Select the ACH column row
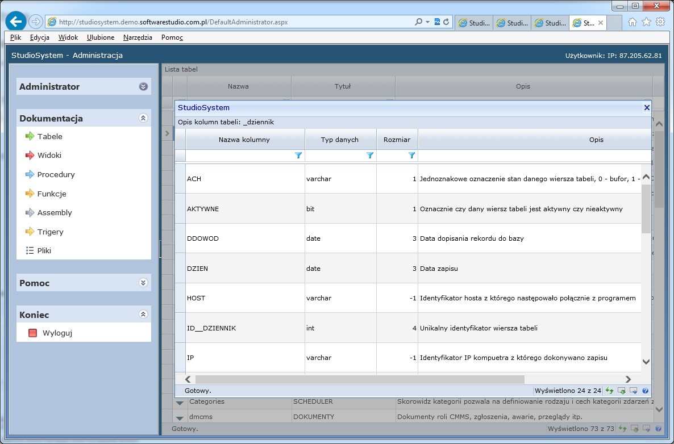The height and width of the screenshot is (444, 674). point(407,179)
